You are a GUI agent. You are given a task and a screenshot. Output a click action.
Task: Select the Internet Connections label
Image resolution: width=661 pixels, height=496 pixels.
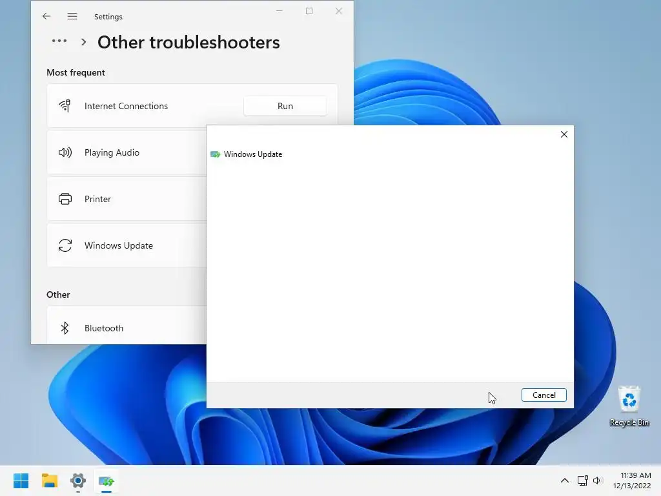click(126, 107)
